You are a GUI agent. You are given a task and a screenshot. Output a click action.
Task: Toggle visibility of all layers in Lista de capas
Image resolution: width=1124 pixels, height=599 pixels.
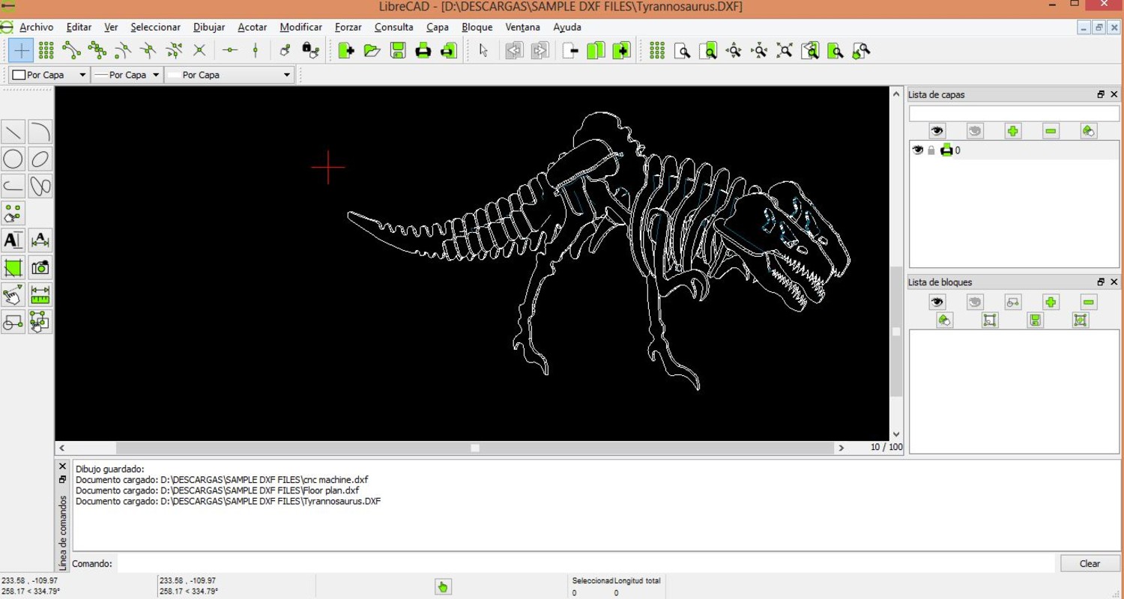937,130
